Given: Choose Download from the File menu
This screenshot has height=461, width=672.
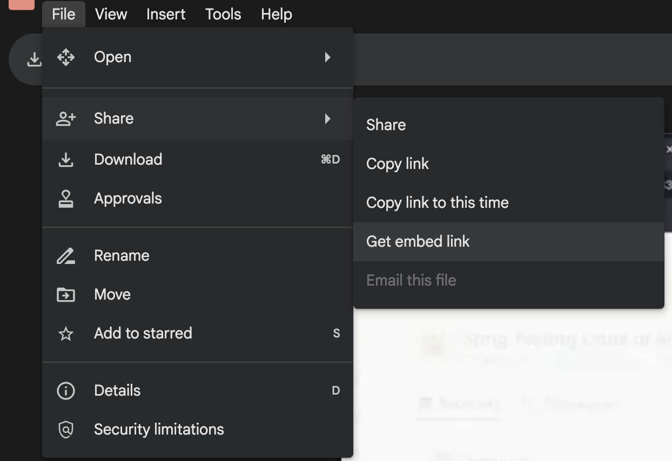Looking at the screenshot, I should [198, 160].
